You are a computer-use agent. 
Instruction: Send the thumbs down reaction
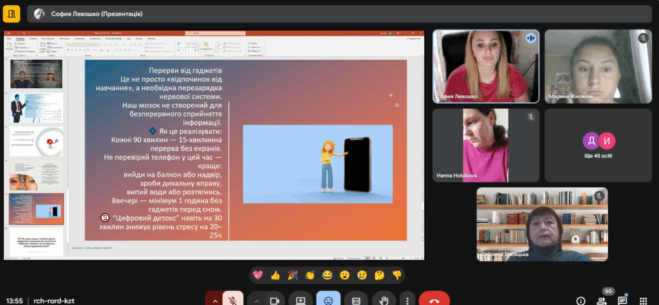click(396, 275)
